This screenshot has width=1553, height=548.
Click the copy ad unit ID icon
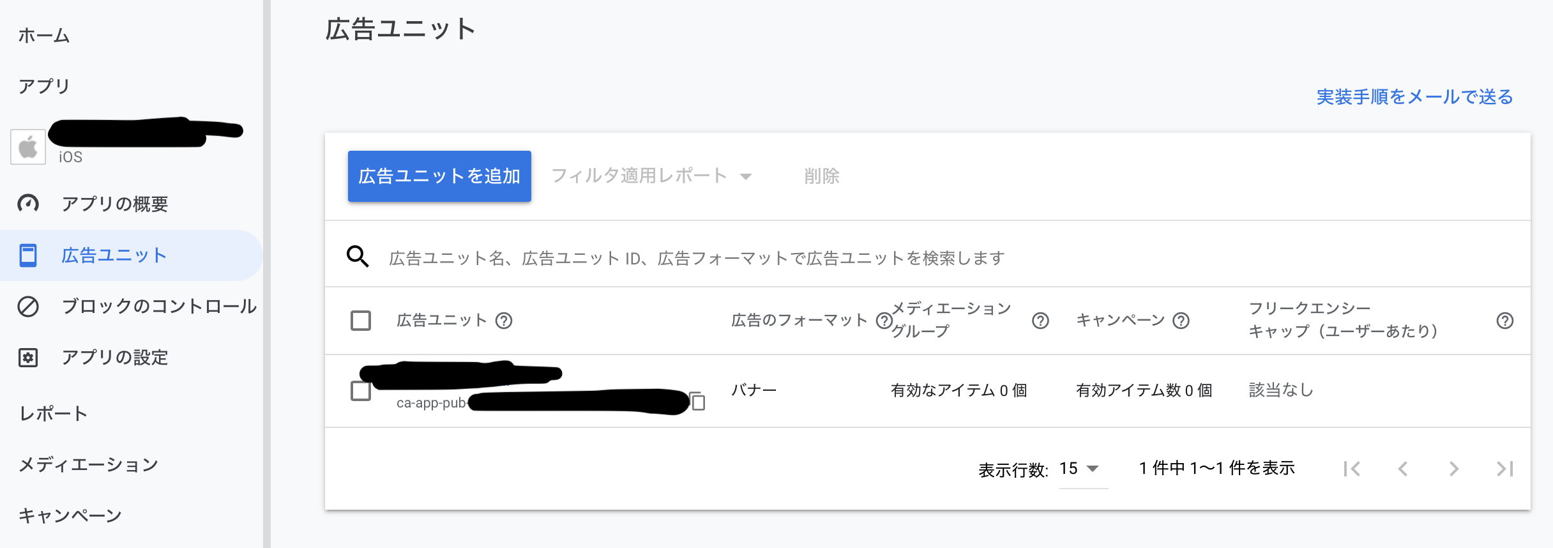click(698, 401)
